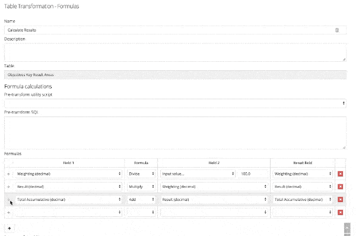Open Field 1 dropdown showing Result (decimal)
Image resolution: width=356 pixels, height=236 pixels.
click(69, 187)
